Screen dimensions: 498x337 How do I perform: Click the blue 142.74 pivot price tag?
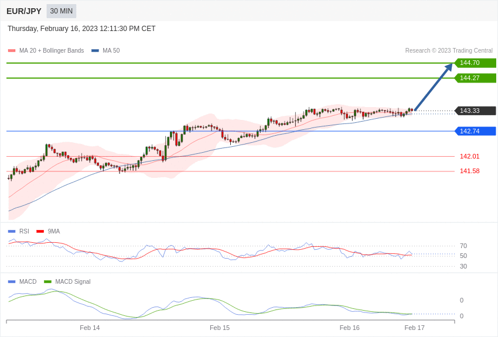(x=475, y=131)
